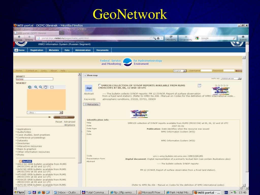Open Журнал menu in Firefox

click(42, 29)
